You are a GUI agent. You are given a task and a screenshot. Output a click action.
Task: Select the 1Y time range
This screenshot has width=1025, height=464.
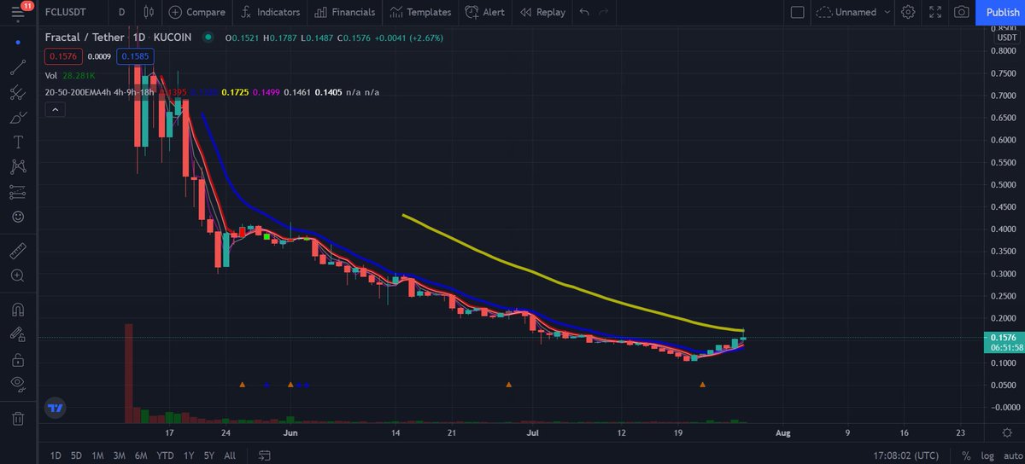(190, 455)
